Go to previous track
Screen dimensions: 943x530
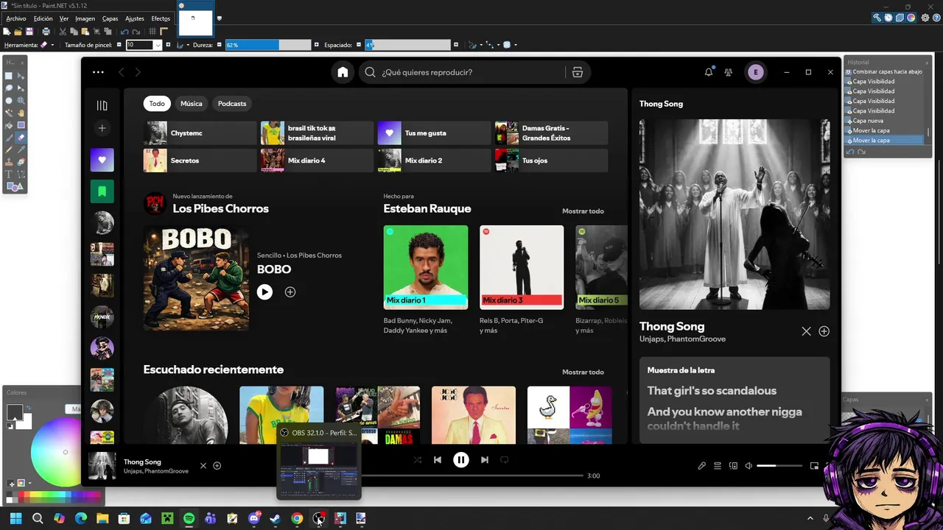point(438,460)
